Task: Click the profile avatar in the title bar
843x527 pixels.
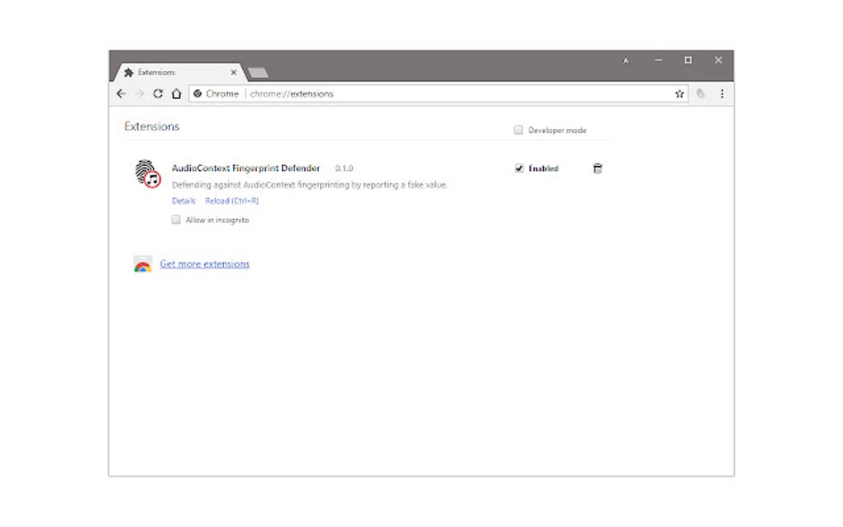Action: click(x=626, y=60)
